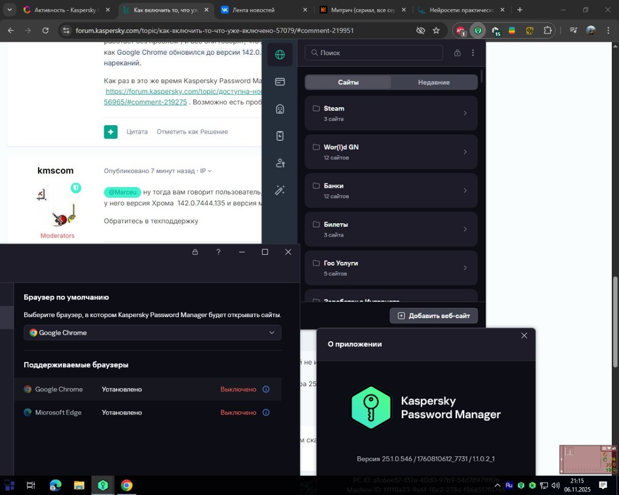Click info icon next to Google Chrome status
Screen dimensions: 619x495
[266, 389]
